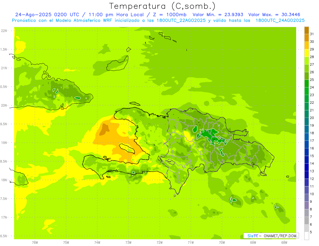Screen dimensions: 319x246
Task: Click the "Sisπ" logo text
Action: coord(252,236)
